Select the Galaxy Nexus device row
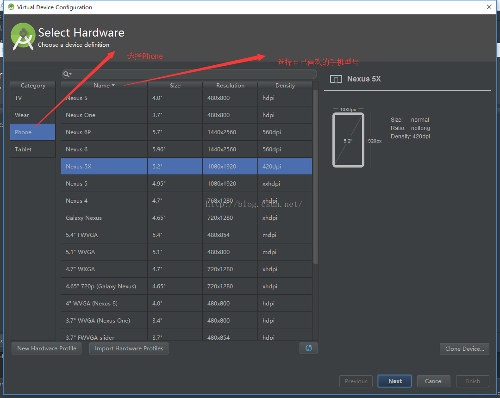This screenshot has width=500, height=398. point(187,218)
